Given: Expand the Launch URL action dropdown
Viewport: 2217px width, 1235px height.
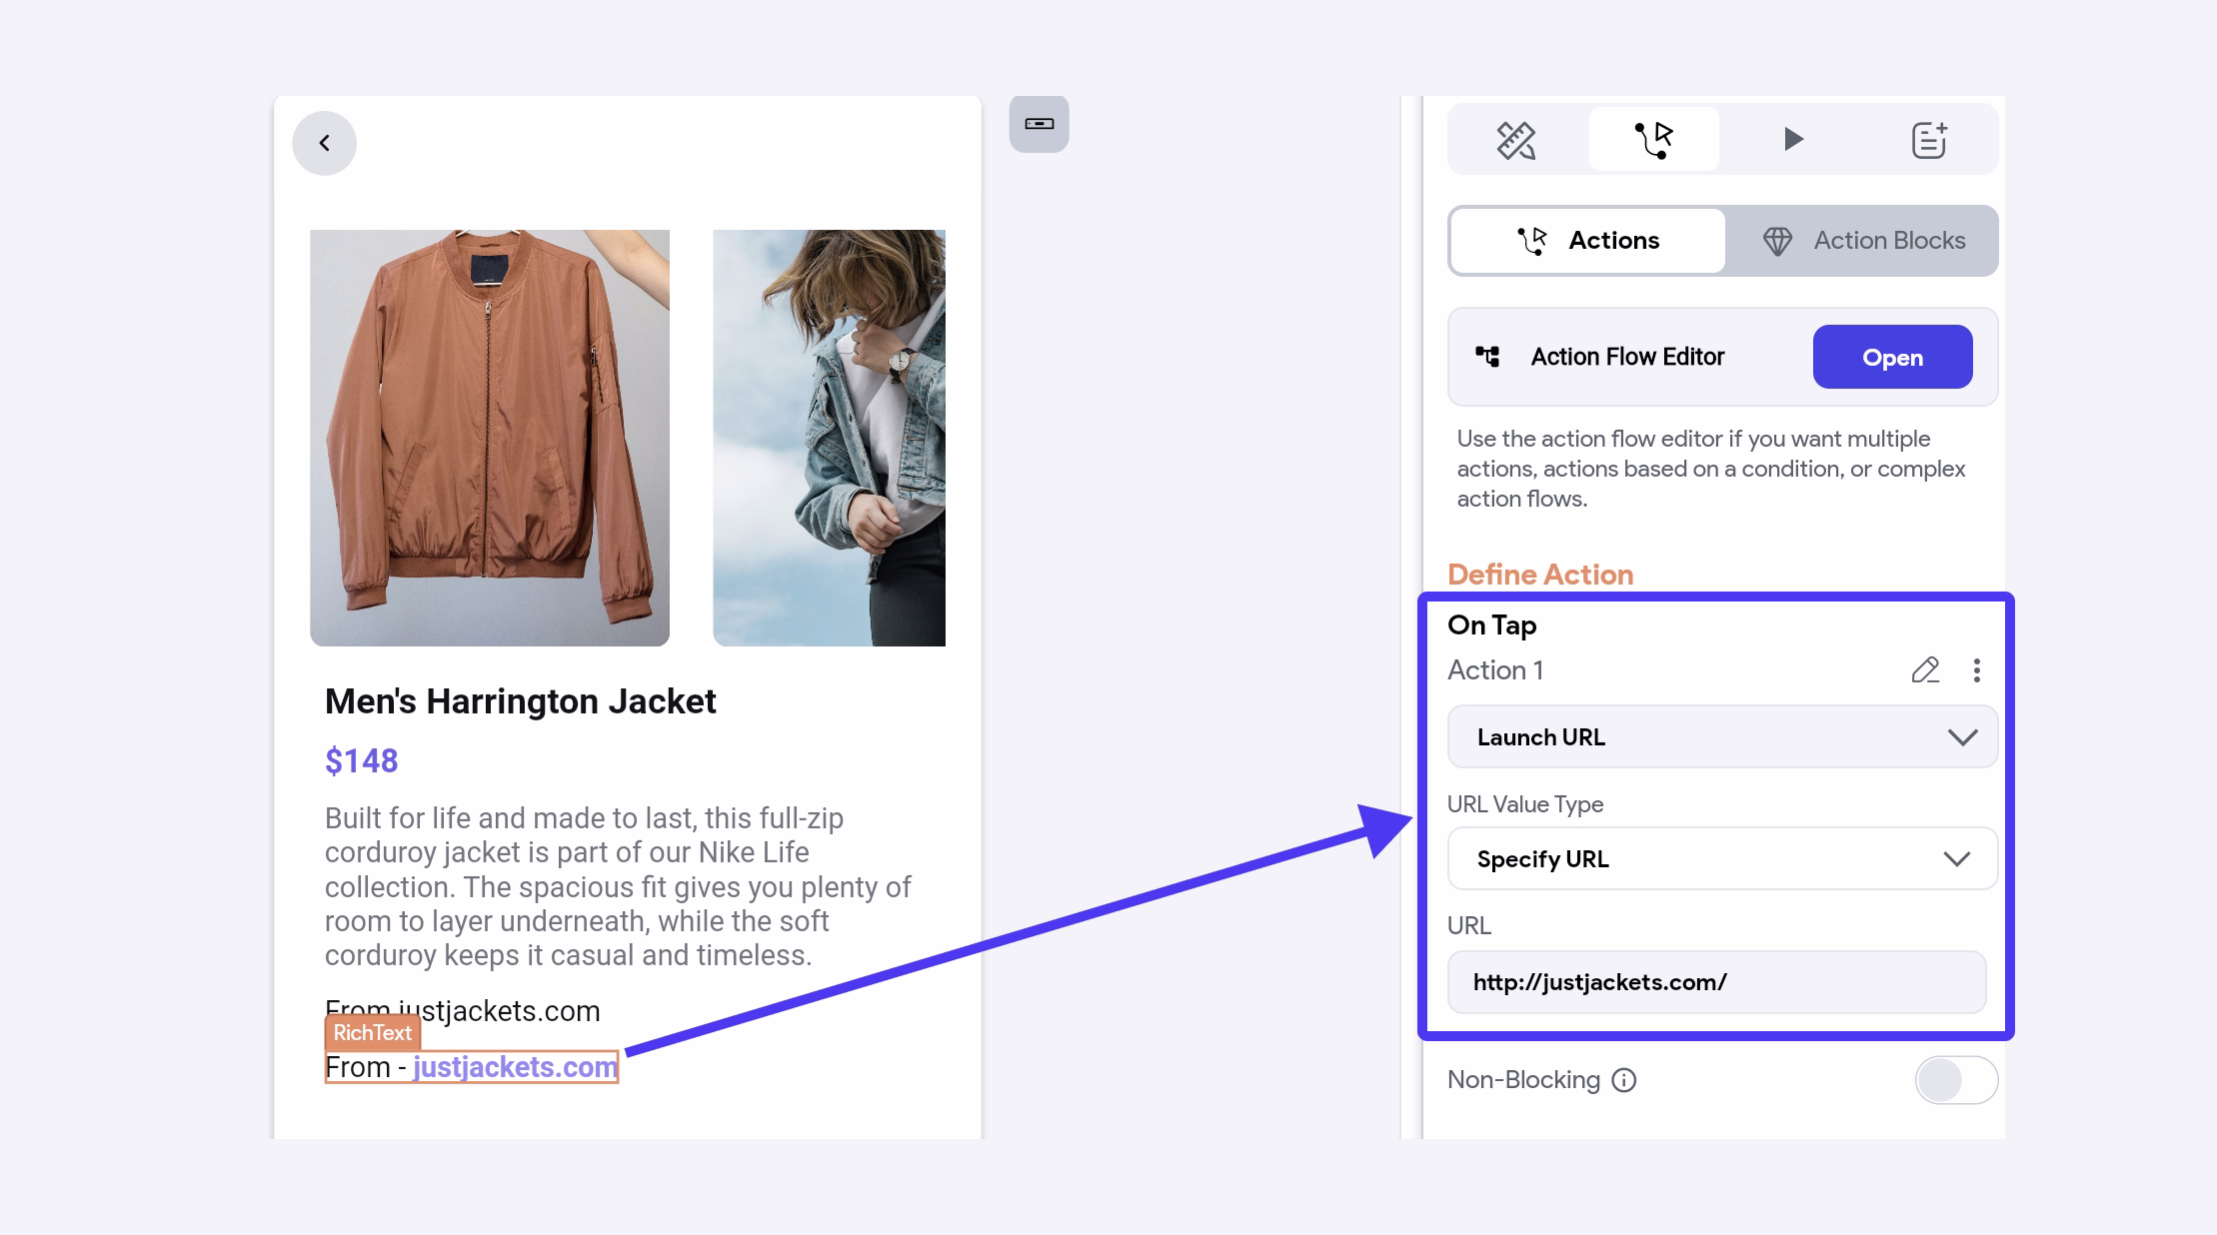Looking at the screenshot, I should (1722, 737).
